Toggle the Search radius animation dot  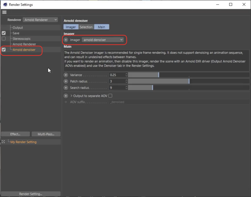[66, 88]
